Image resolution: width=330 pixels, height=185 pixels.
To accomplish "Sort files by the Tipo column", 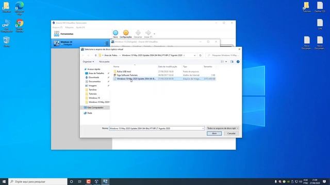I will 185,67.
